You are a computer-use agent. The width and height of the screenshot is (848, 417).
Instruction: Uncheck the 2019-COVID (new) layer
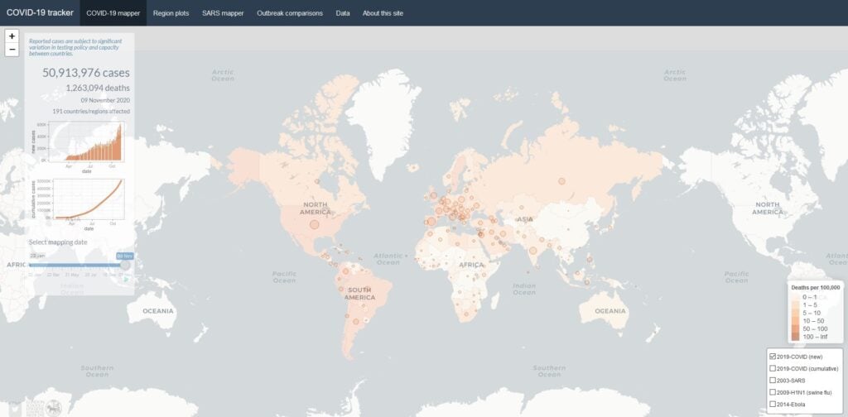[x=773, y=355]
